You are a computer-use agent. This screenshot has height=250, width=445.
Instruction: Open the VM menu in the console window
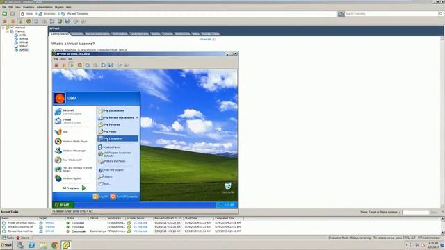coord(70,59)
